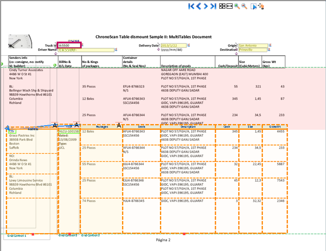
Task: Click container number EFU4-8766323
Action: click(133, 87)
